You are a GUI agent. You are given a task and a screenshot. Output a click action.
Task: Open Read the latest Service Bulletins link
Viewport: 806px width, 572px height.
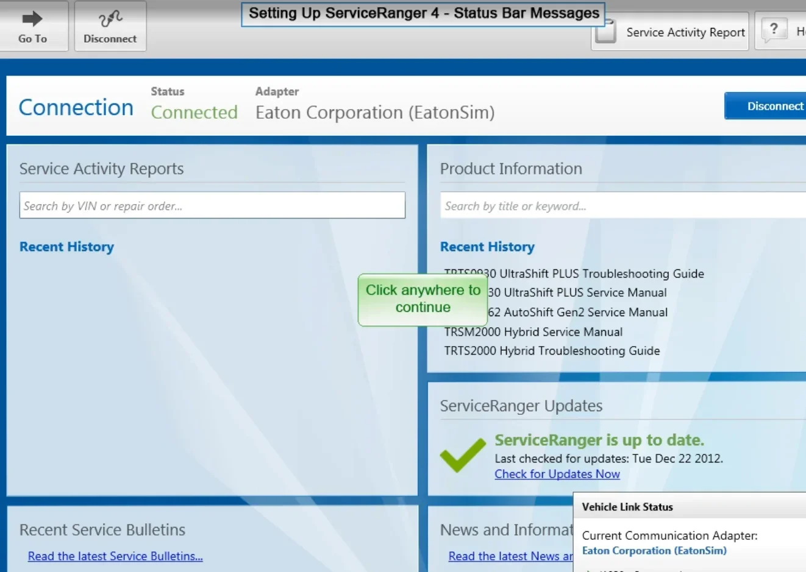115,556
